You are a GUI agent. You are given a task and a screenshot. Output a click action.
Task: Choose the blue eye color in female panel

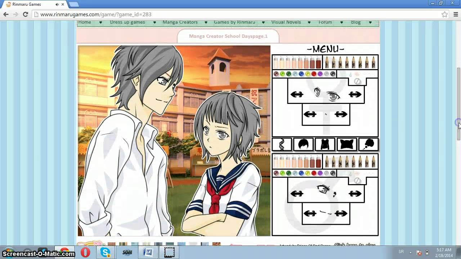click(301, 74)
